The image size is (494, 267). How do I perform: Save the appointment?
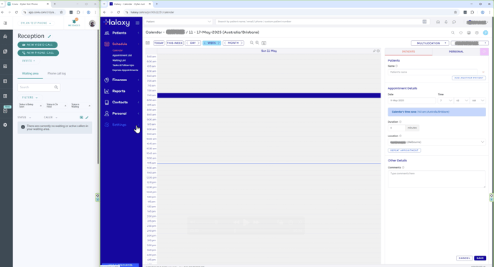480,258
